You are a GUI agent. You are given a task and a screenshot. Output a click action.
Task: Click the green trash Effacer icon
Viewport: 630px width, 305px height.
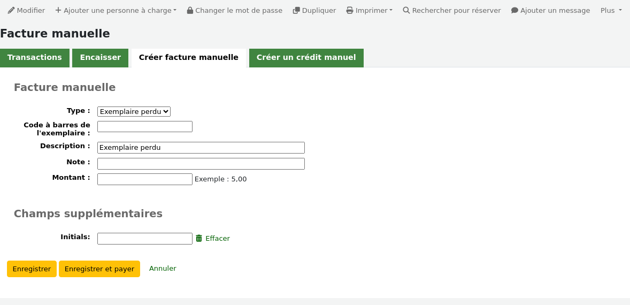pyautogui.click(x=199, y=239)
